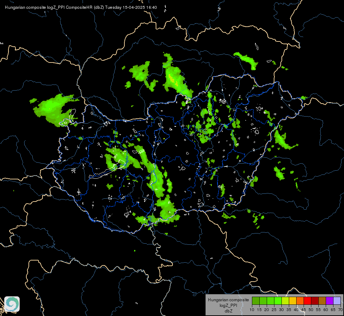The image size is (344, 316).
Task: Select the 45–50 dBZ bright red swatch
Action: point(307,301)
